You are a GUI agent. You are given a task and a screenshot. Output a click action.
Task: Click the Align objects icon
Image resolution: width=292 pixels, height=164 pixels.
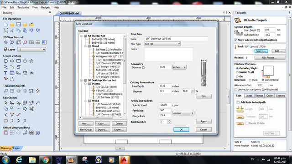tap(38, 91)
